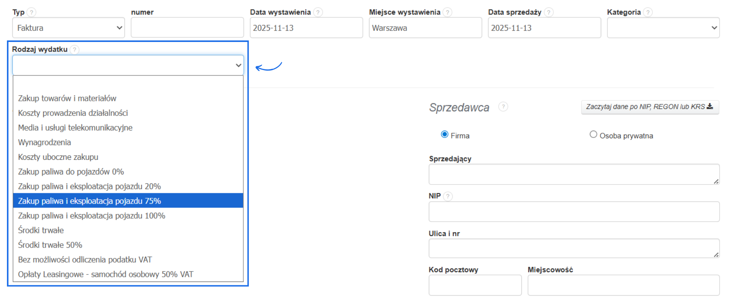Click help icon beside Miejsce wystawienia
This screenshot has width=730, height=298.
447,12
